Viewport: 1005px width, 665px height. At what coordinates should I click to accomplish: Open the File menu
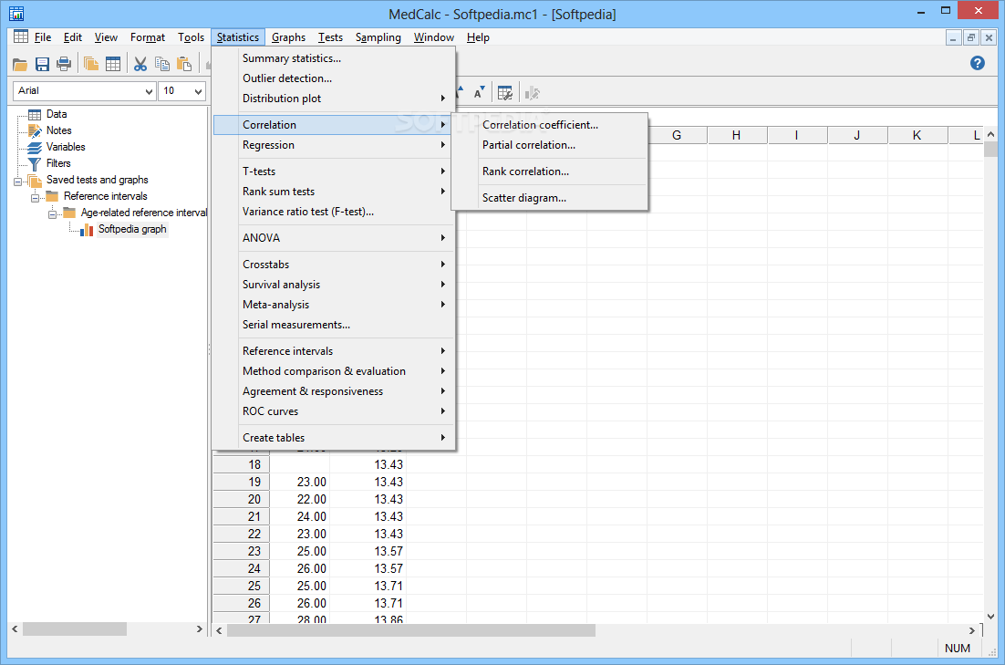click(43, 37)
